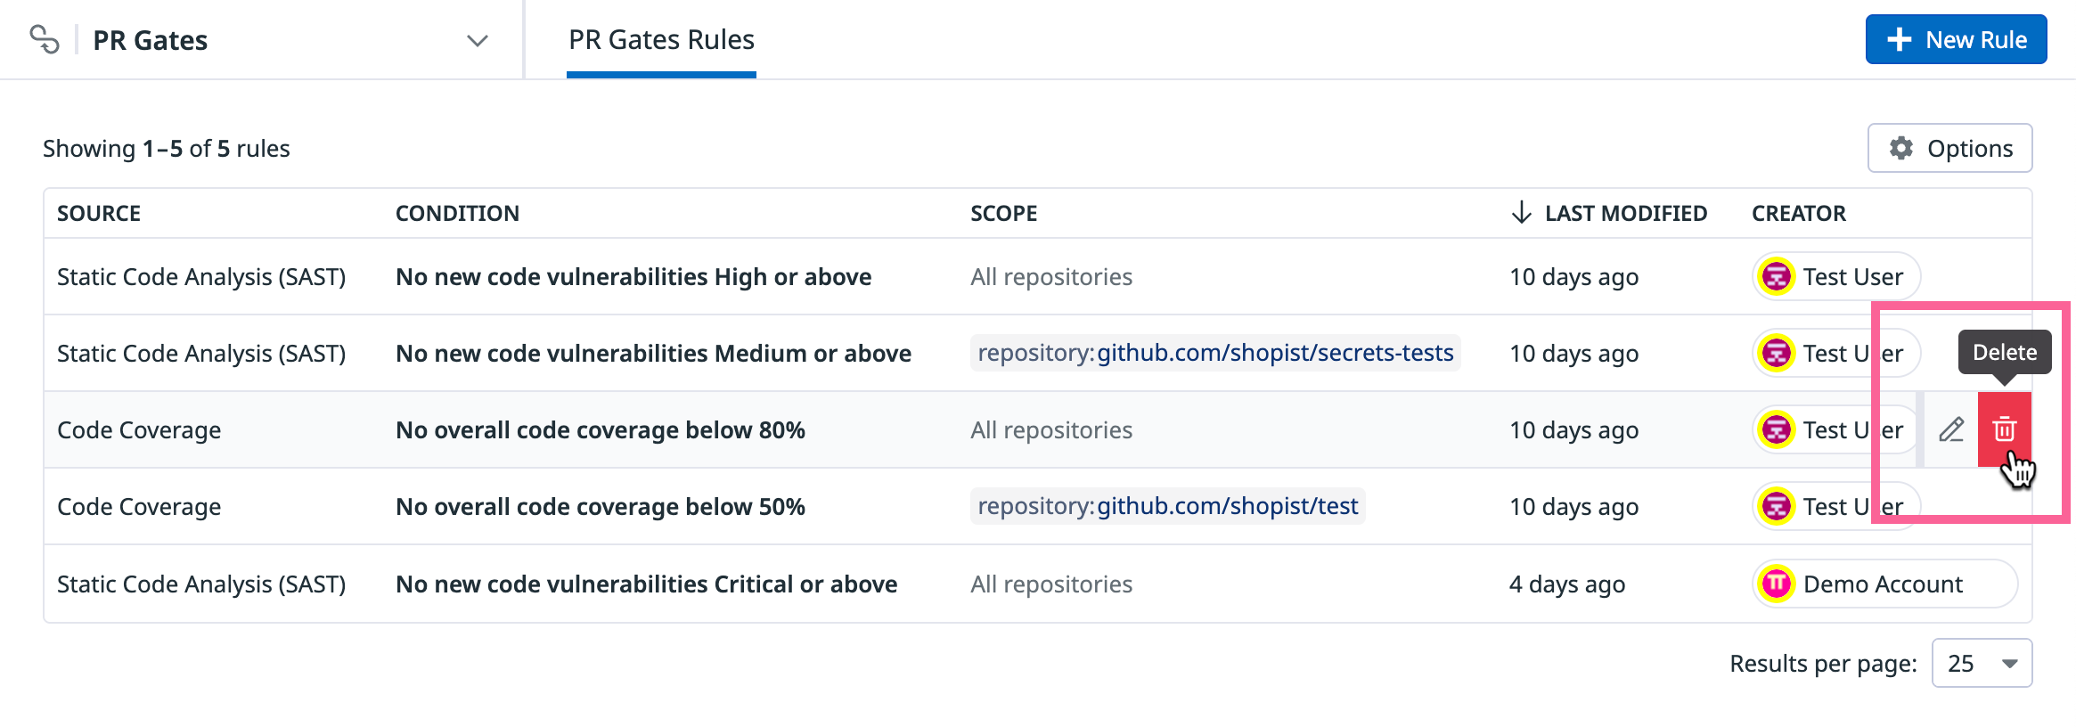Click Test User avatar in first row
The height and width of the screenshot is (727, 2076).
(x=1777, y=277)
